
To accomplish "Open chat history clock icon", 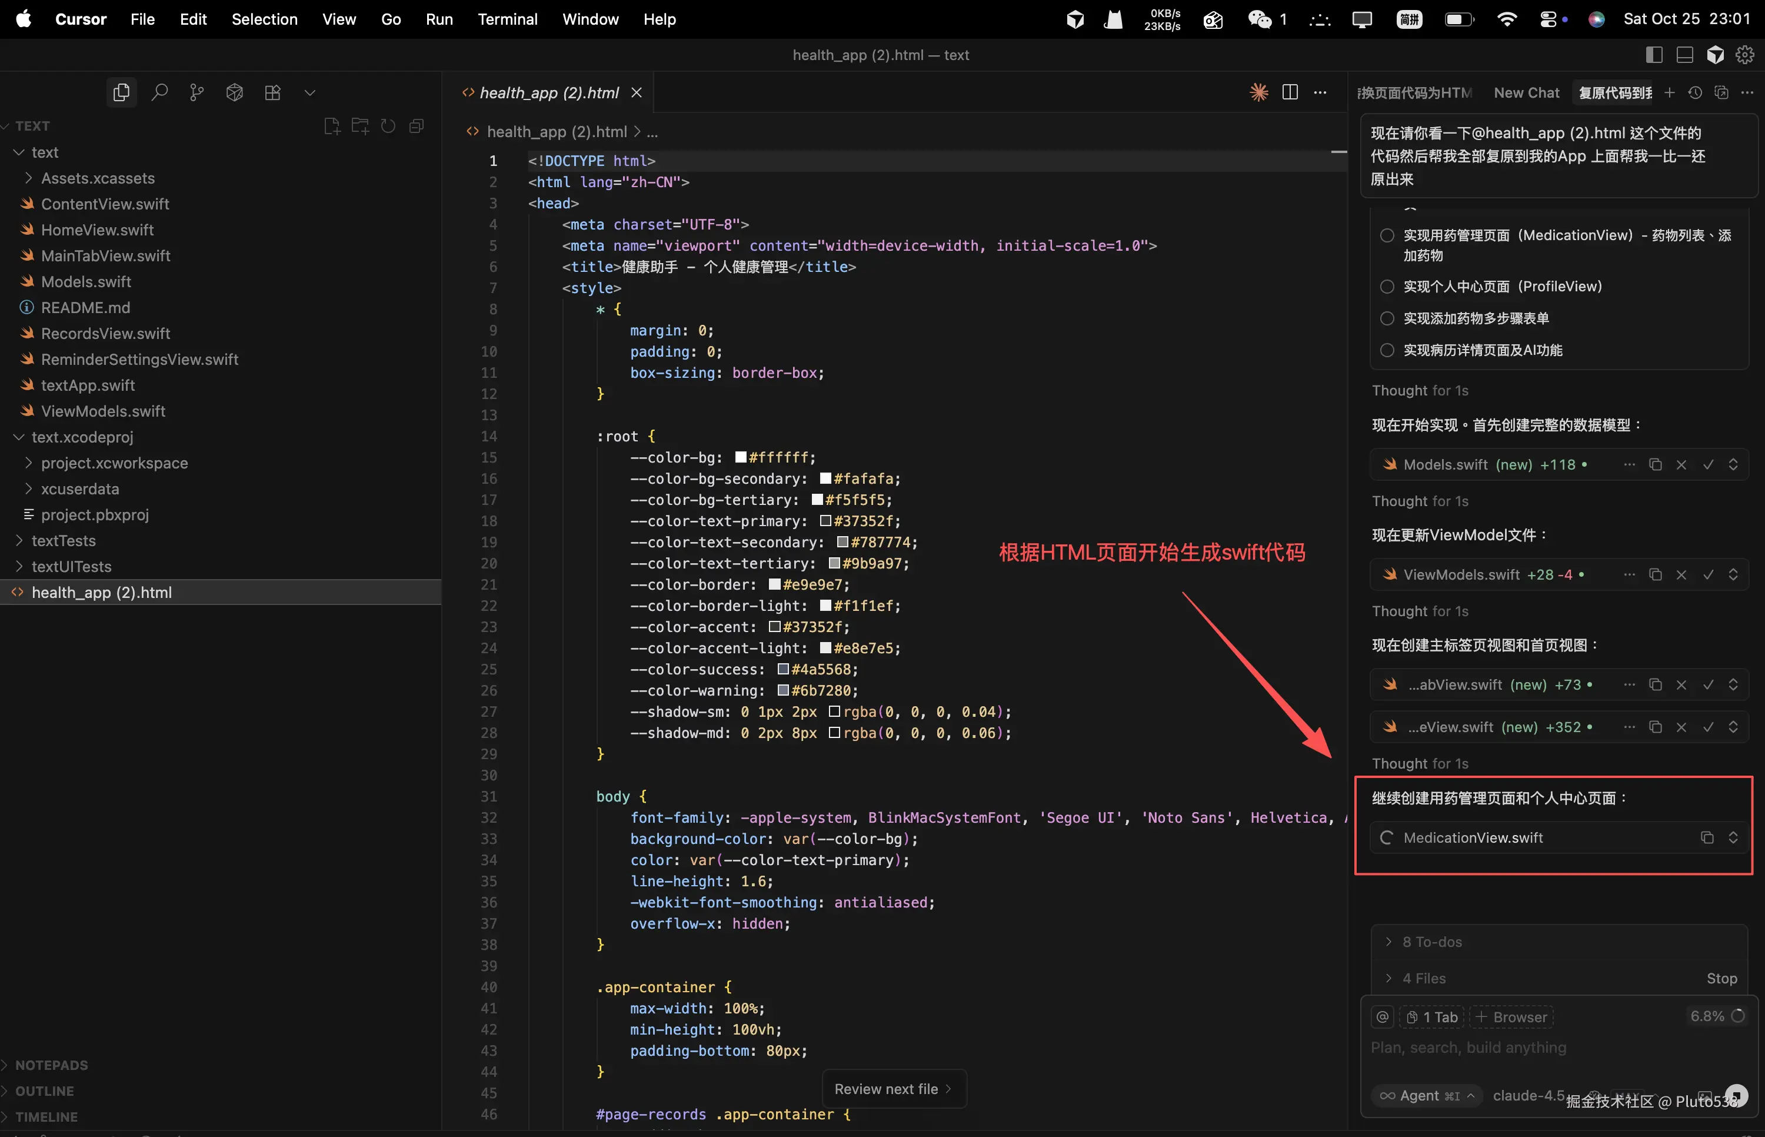I will pyautogui.click(x=1696, y=92).
